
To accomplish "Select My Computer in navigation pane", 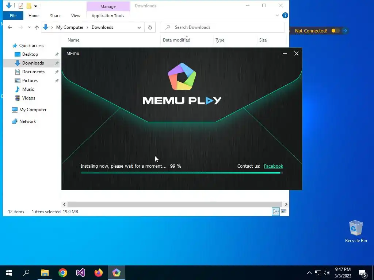I will pyautogui.click(x=33, y=110).
